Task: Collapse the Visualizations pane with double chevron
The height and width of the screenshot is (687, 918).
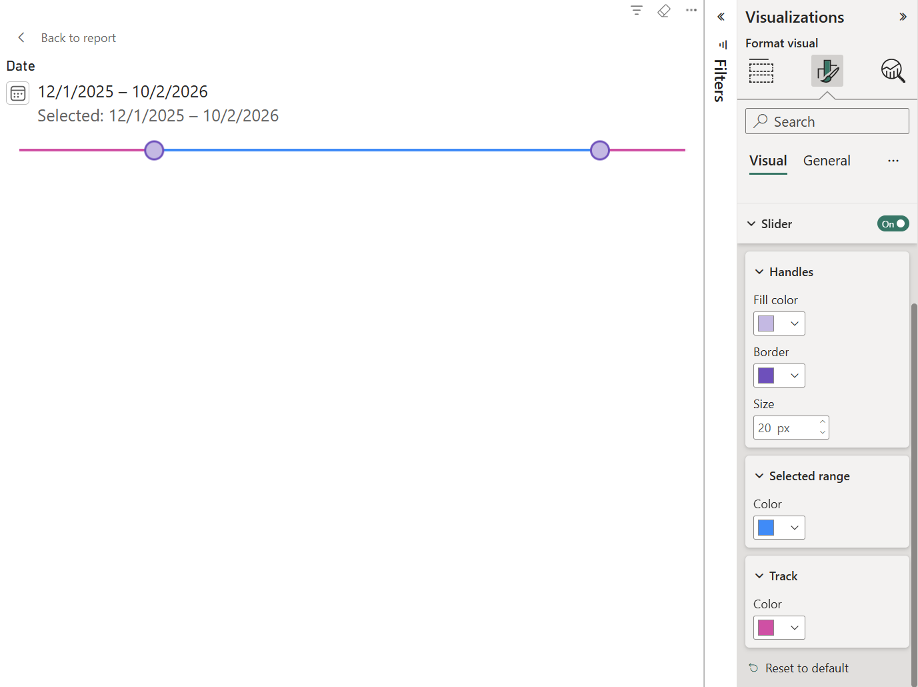Action: point(903,17)
